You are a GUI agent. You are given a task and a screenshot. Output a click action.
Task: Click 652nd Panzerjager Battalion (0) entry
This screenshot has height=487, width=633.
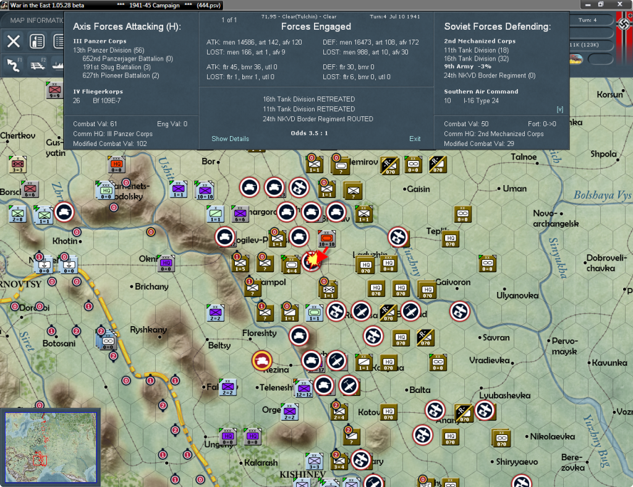tap(127, 59)
